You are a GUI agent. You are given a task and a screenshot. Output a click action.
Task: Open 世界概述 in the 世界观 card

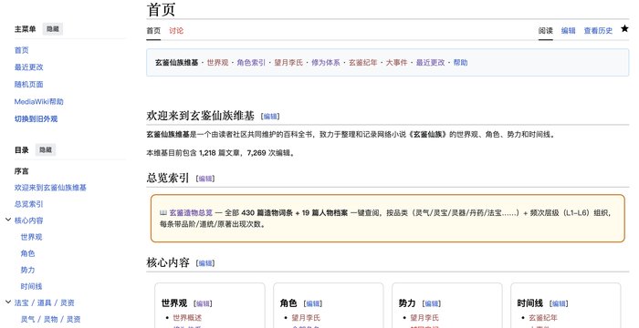pos(187,317)
